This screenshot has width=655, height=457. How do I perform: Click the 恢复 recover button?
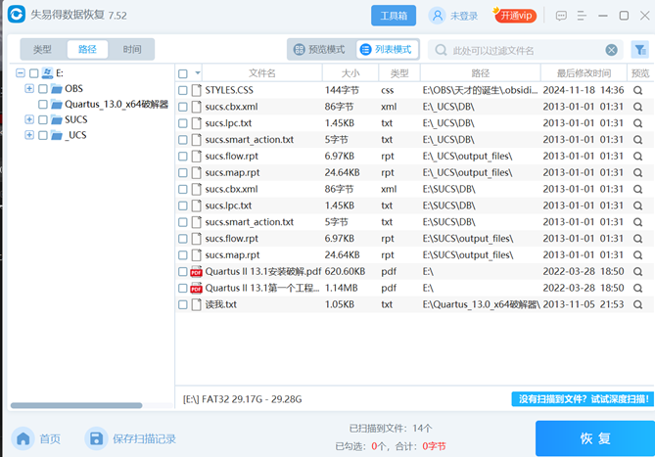pos(595,438)
